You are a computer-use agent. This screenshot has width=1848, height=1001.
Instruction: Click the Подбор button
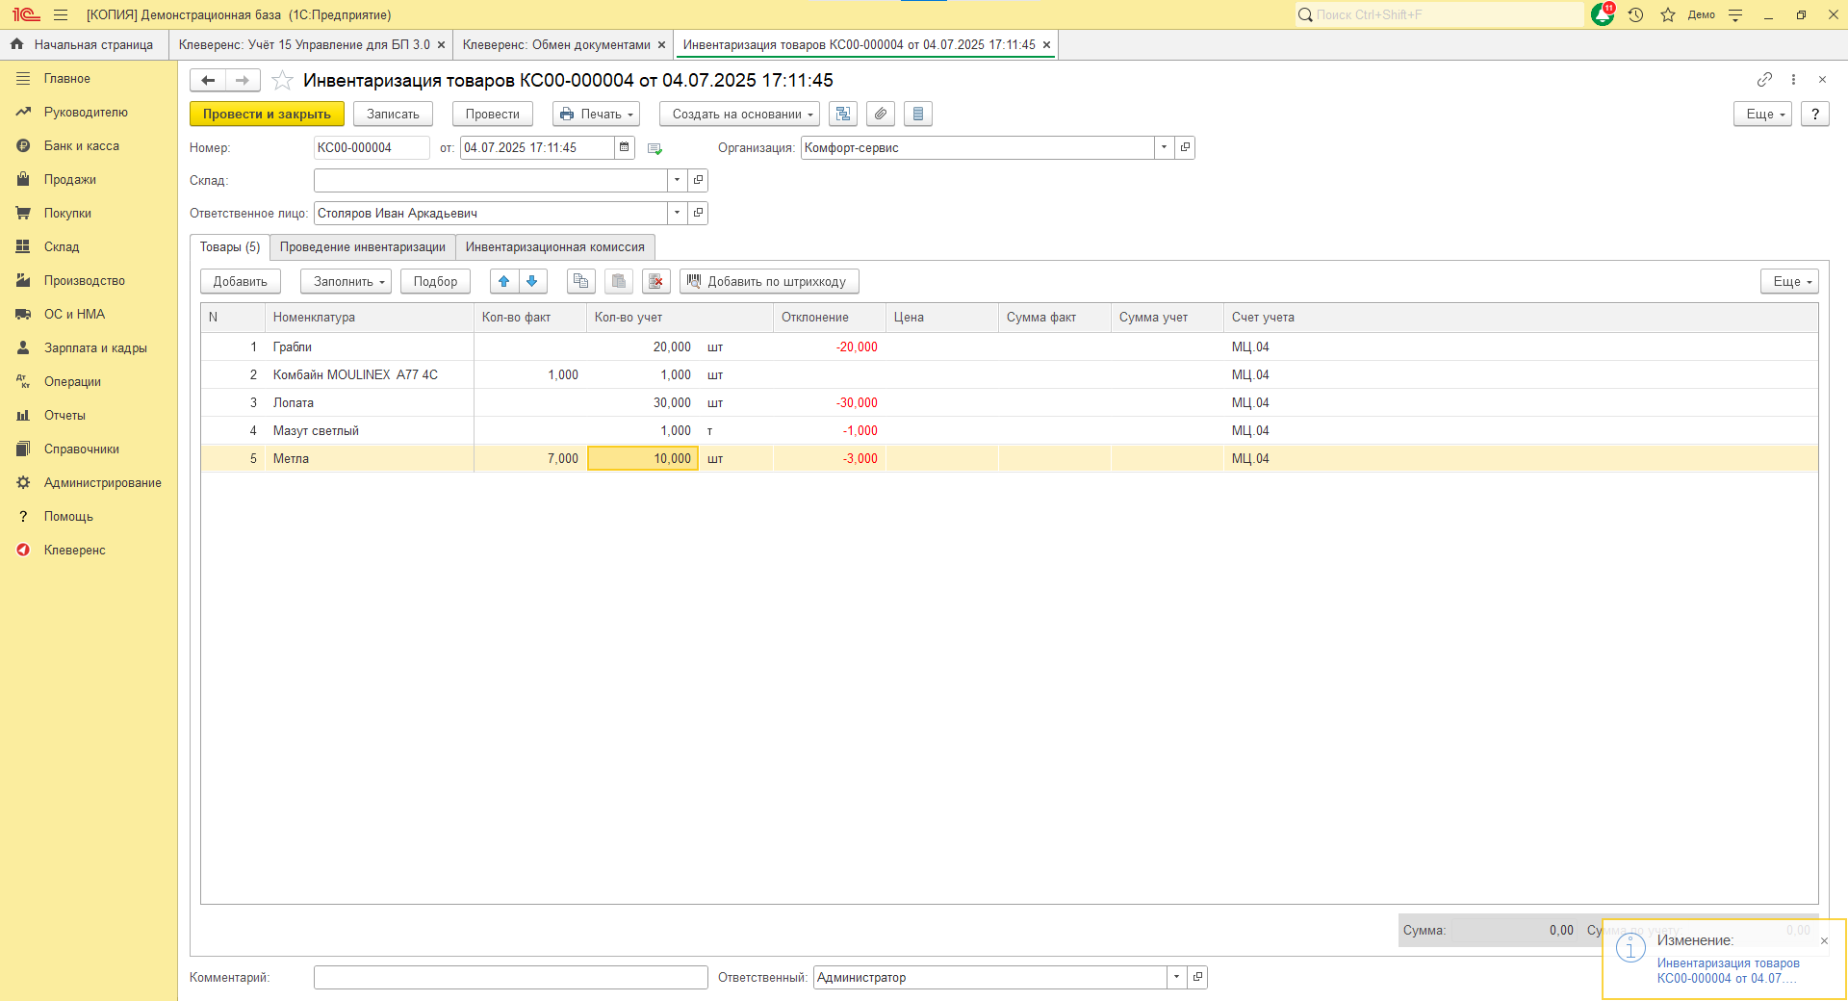(x=435, y=281)
